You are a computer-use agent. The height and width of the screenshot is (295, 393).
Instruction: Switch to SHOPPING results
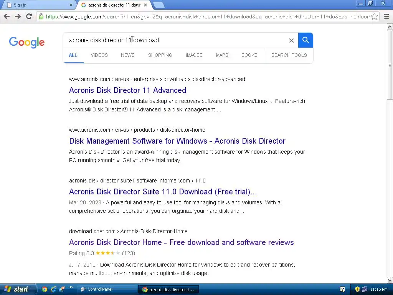(x=160, y=55)
